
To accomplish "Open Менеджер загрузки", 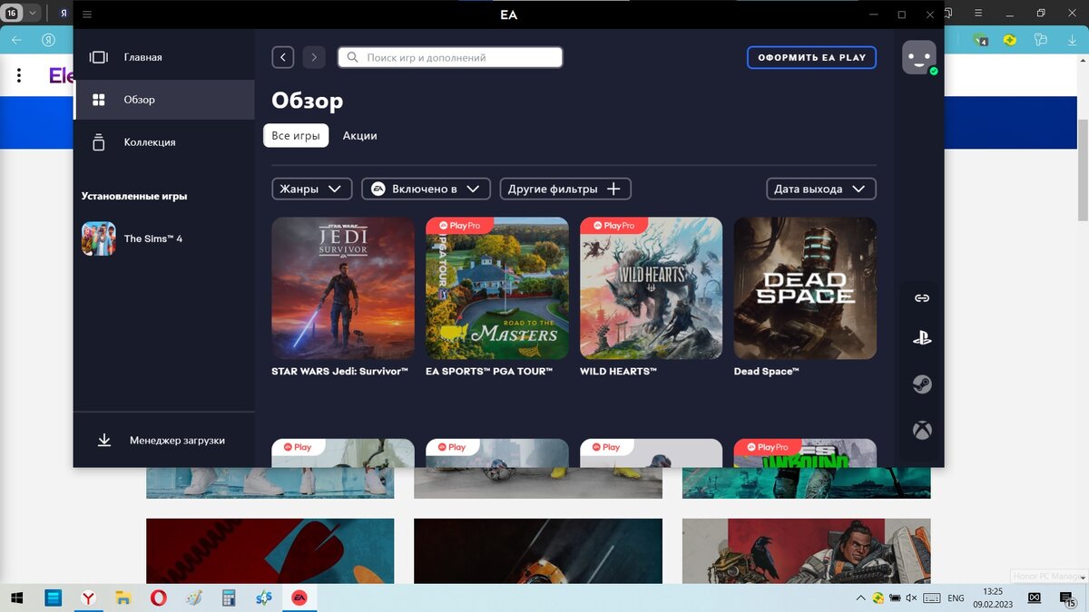I will tap(164, 440).
